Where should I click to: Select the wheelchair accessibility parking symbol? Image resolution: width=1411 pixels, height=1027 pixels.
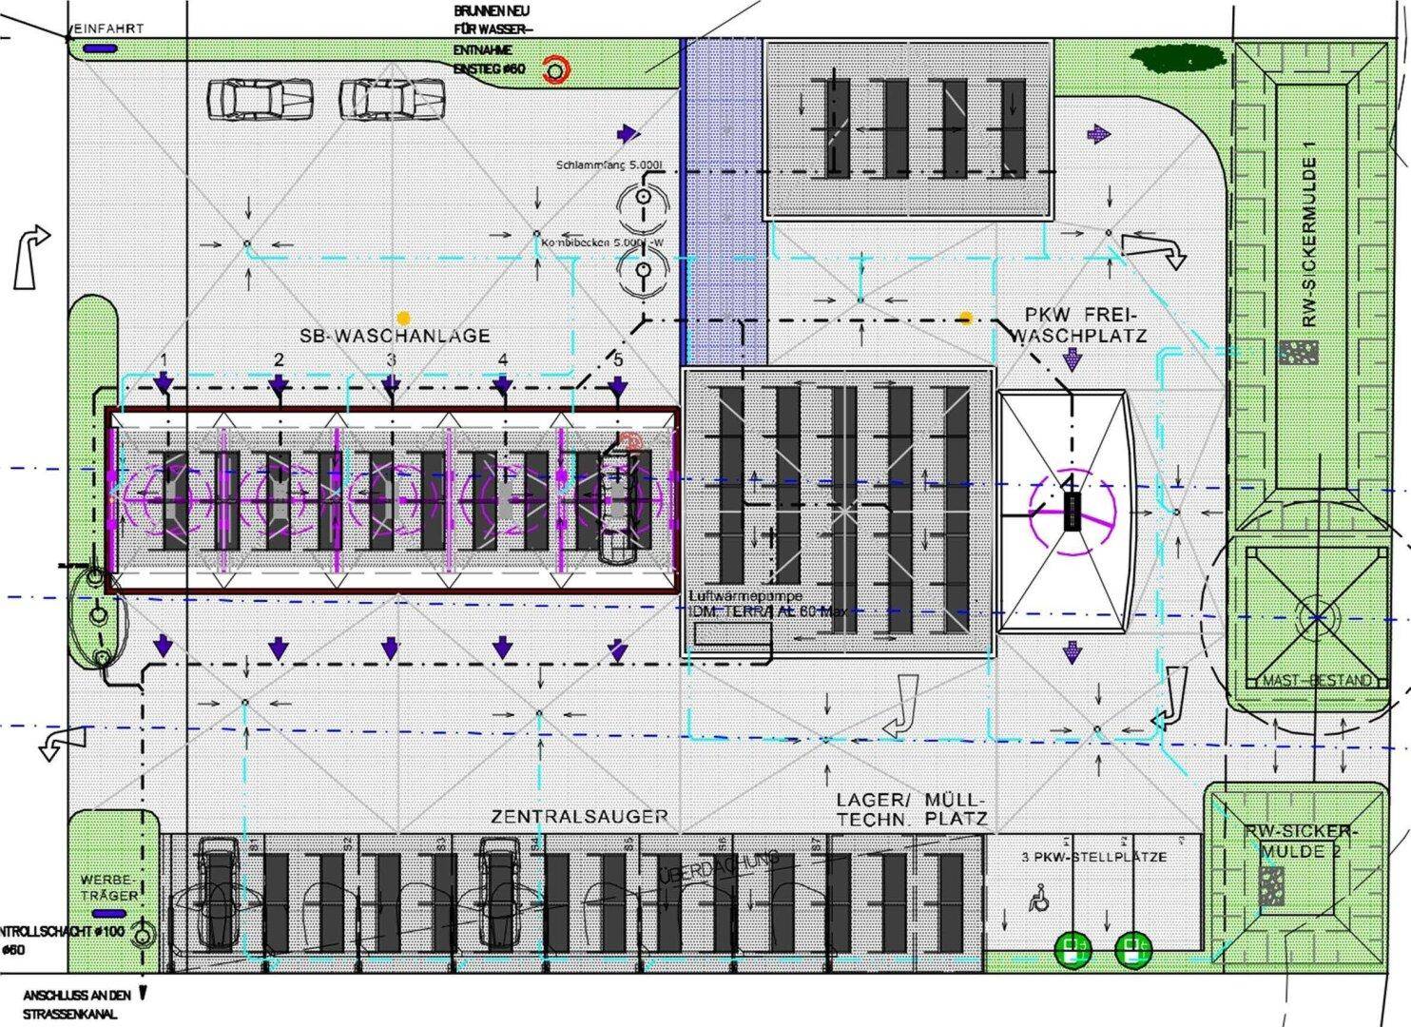1040,897
